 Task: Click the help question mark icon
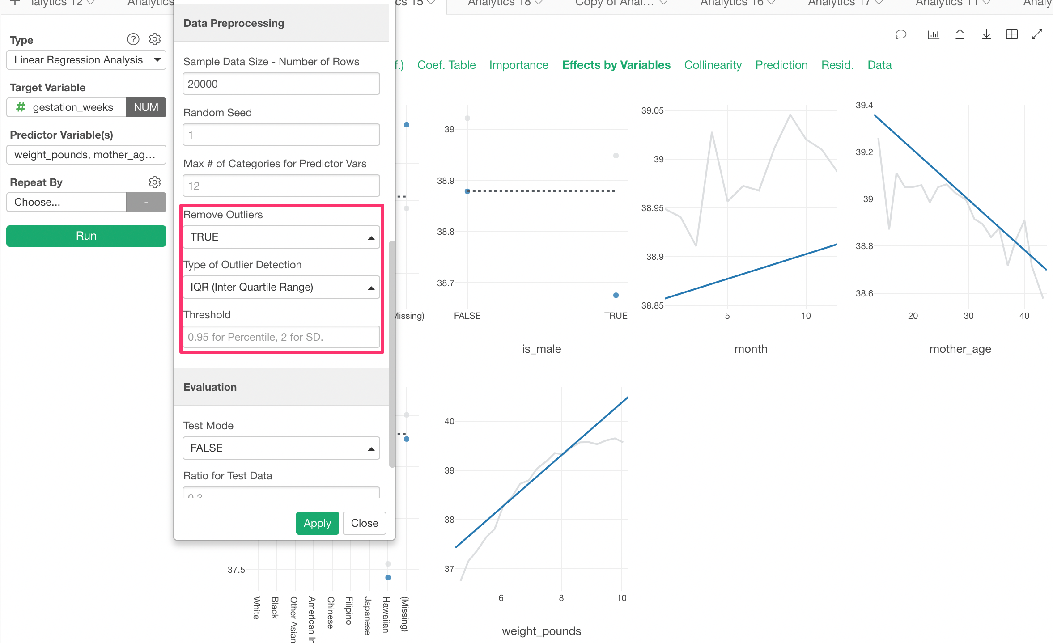pyautogui.click(x=133, y=39)
